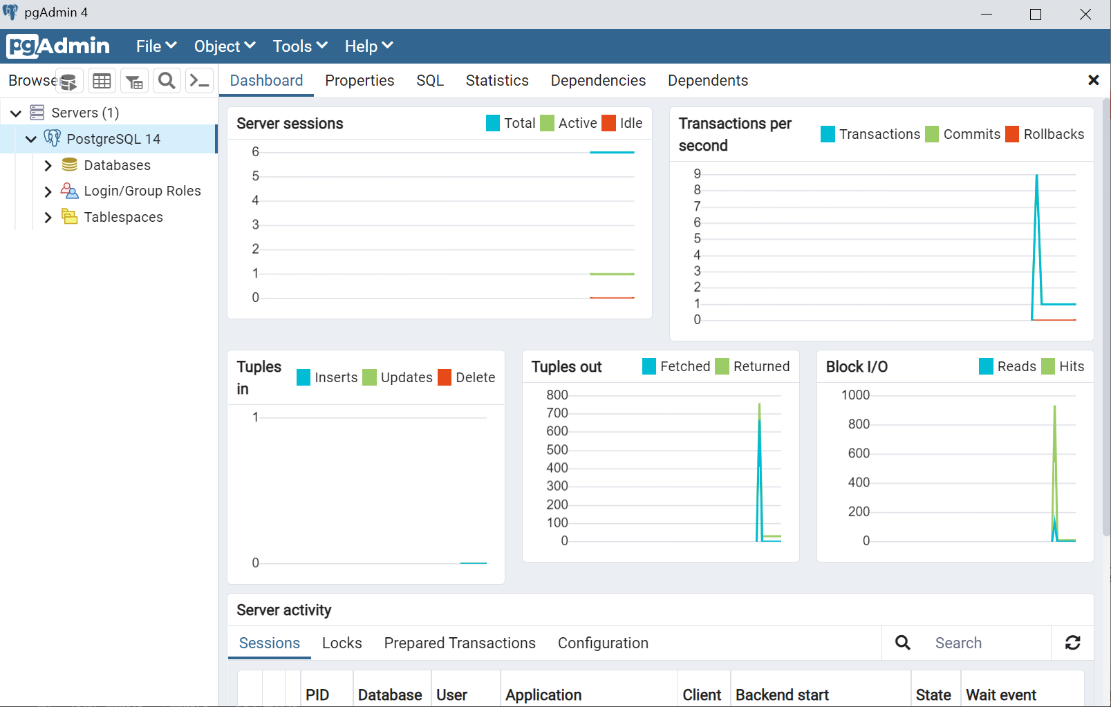Viewport: 1111px width, 707px height.
Task: Refresh the Server activity list
Action: 1072,643
